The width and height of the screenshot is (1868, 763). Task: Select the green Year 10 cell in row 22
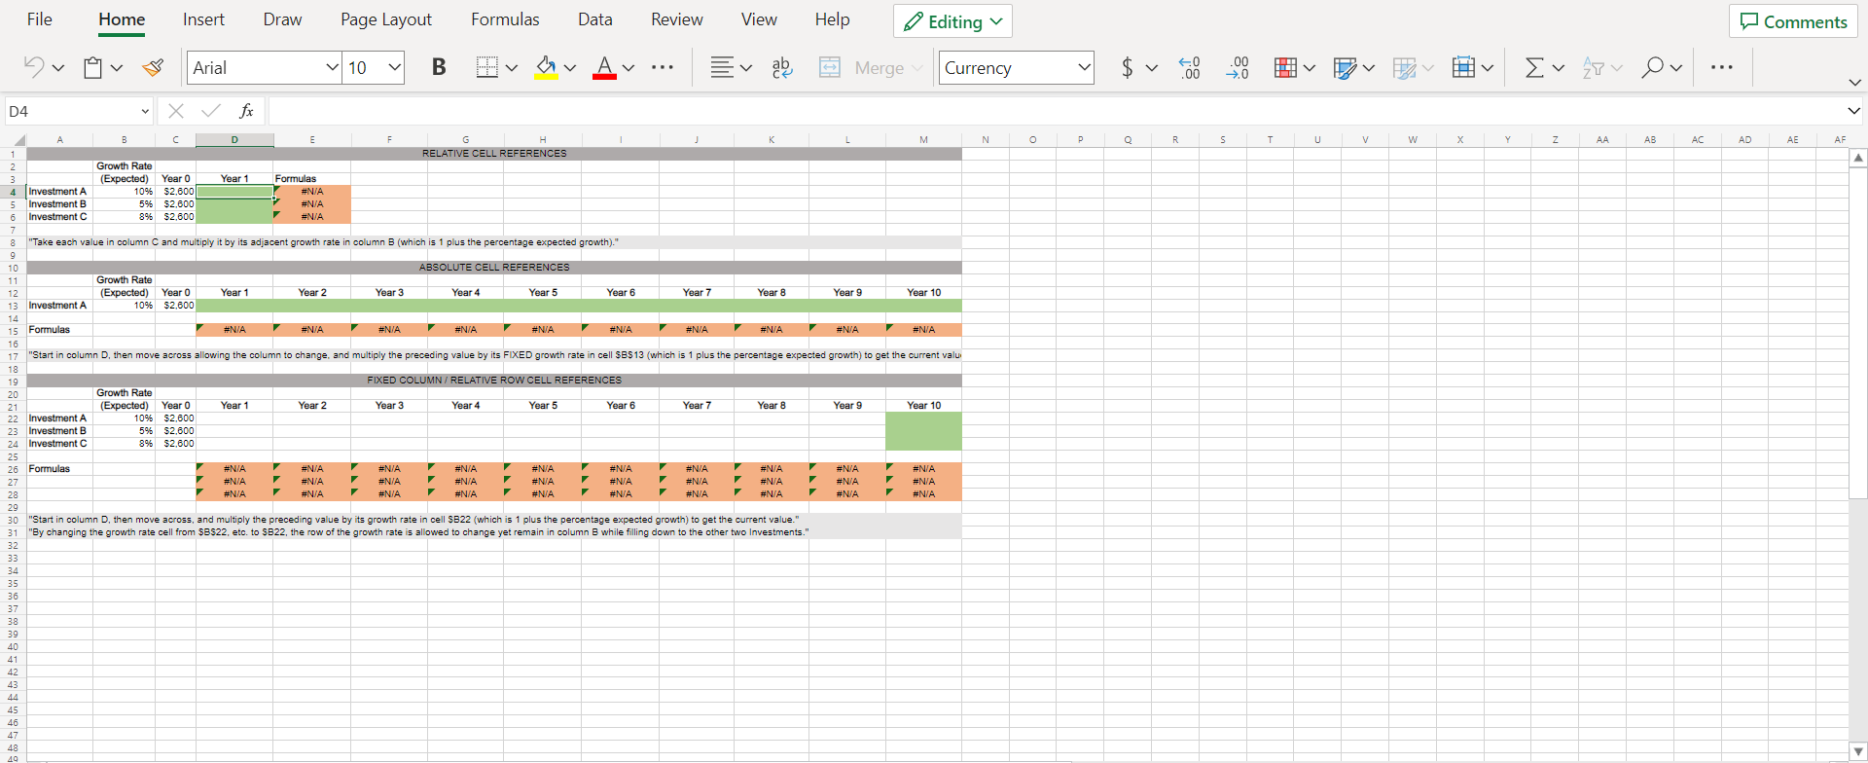tap(923, 418)
